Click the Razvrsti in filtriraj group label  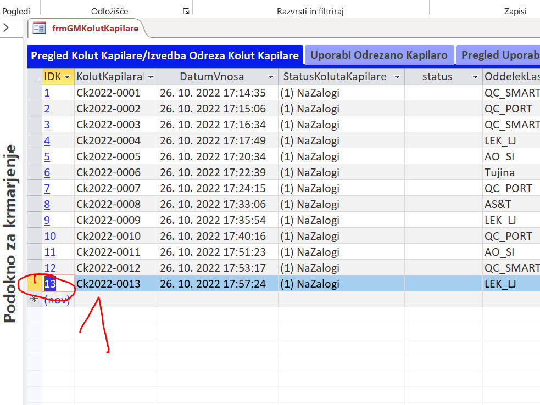point(310,12)
